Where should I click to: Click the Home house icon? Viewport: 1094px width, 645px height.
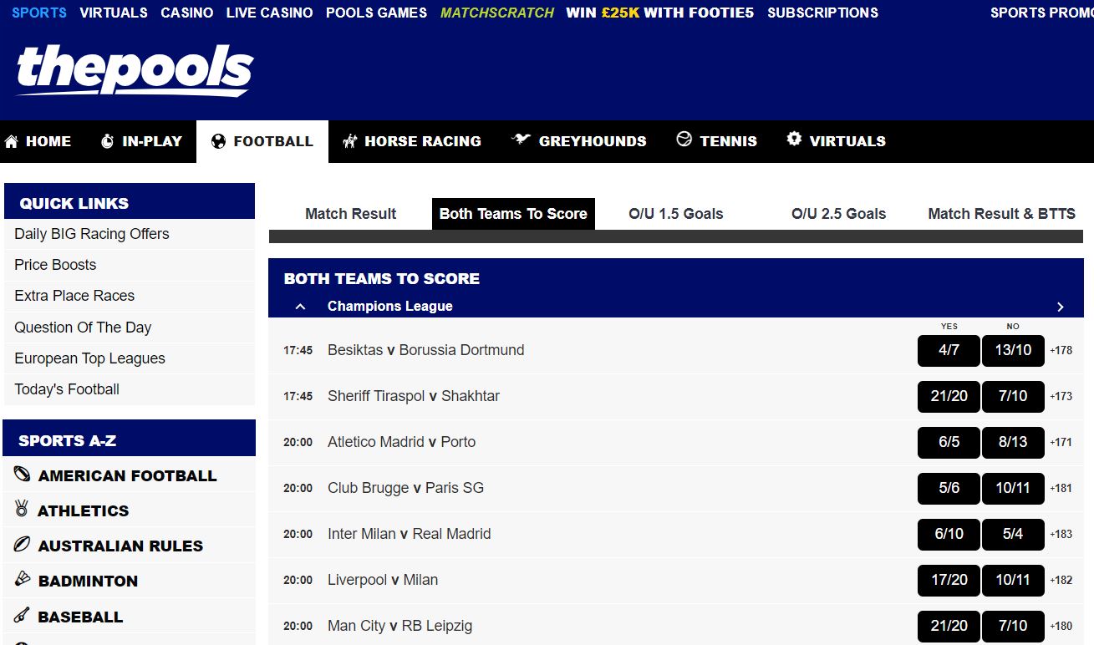coord(12,141)
